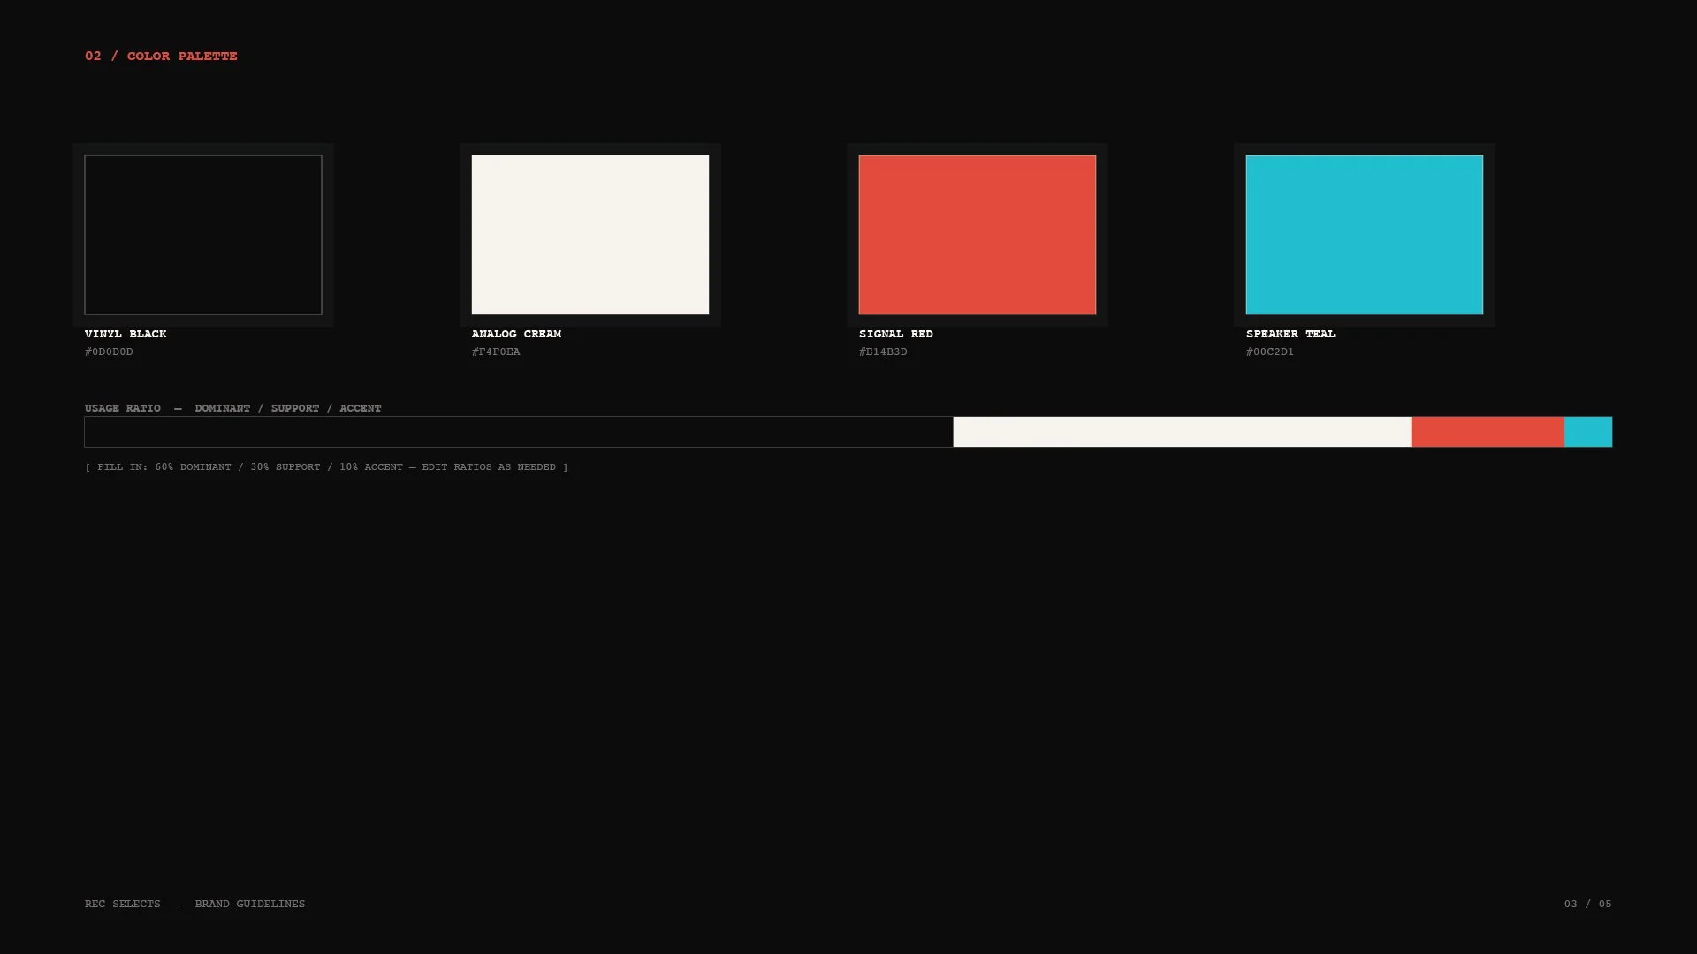Click the black segment of usage ratio bar
The image size is (1697, 954).
[x=519, y=432]
